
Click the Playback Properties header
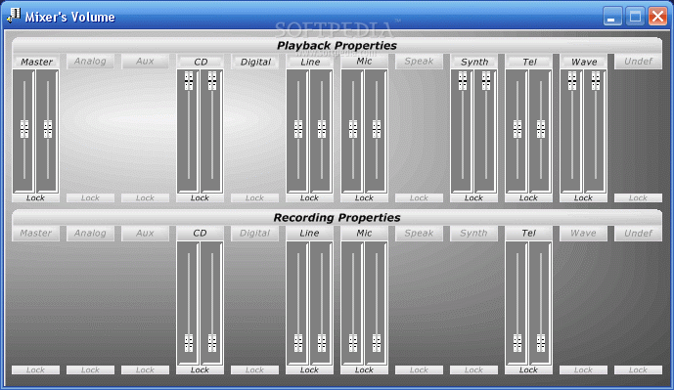point(337,46)
